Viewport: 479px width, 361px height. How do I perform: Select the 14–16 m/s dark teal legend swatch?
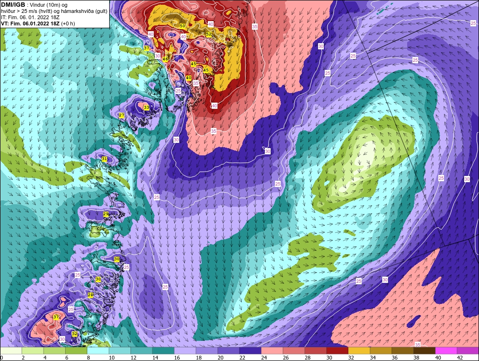coord(163,350)
